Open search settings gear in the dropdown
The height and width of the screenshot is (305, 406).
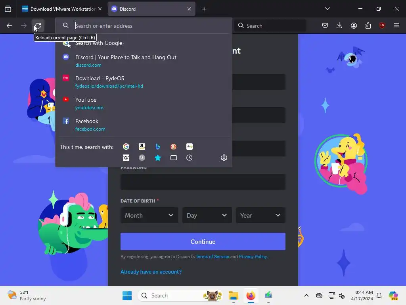click(224, 158)
